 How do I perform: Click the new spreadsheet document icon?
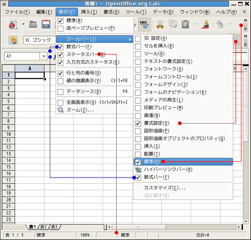click(x=13, y=24)
